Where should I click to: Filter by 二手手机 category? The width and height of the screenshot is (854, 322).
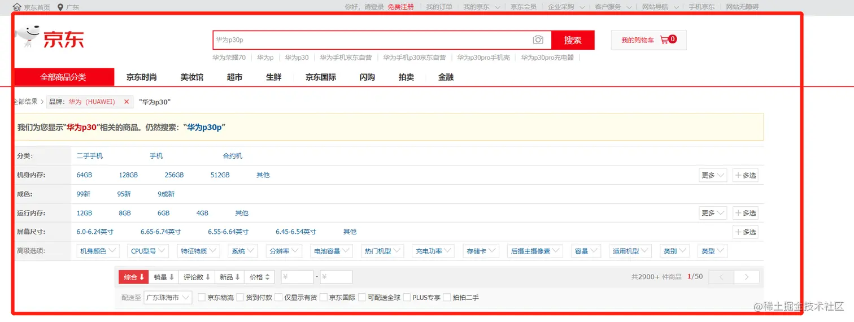[x=90, y=156]
